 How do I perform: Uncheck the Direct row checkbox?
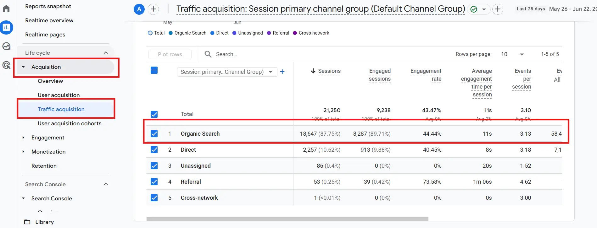pyautogui.click(x=154, y=150)
